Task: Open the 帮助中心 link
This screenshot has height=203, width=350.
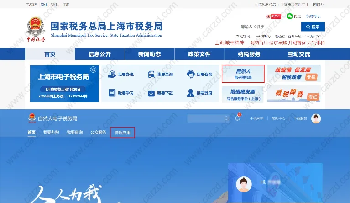Action: (x=278, y=118)
